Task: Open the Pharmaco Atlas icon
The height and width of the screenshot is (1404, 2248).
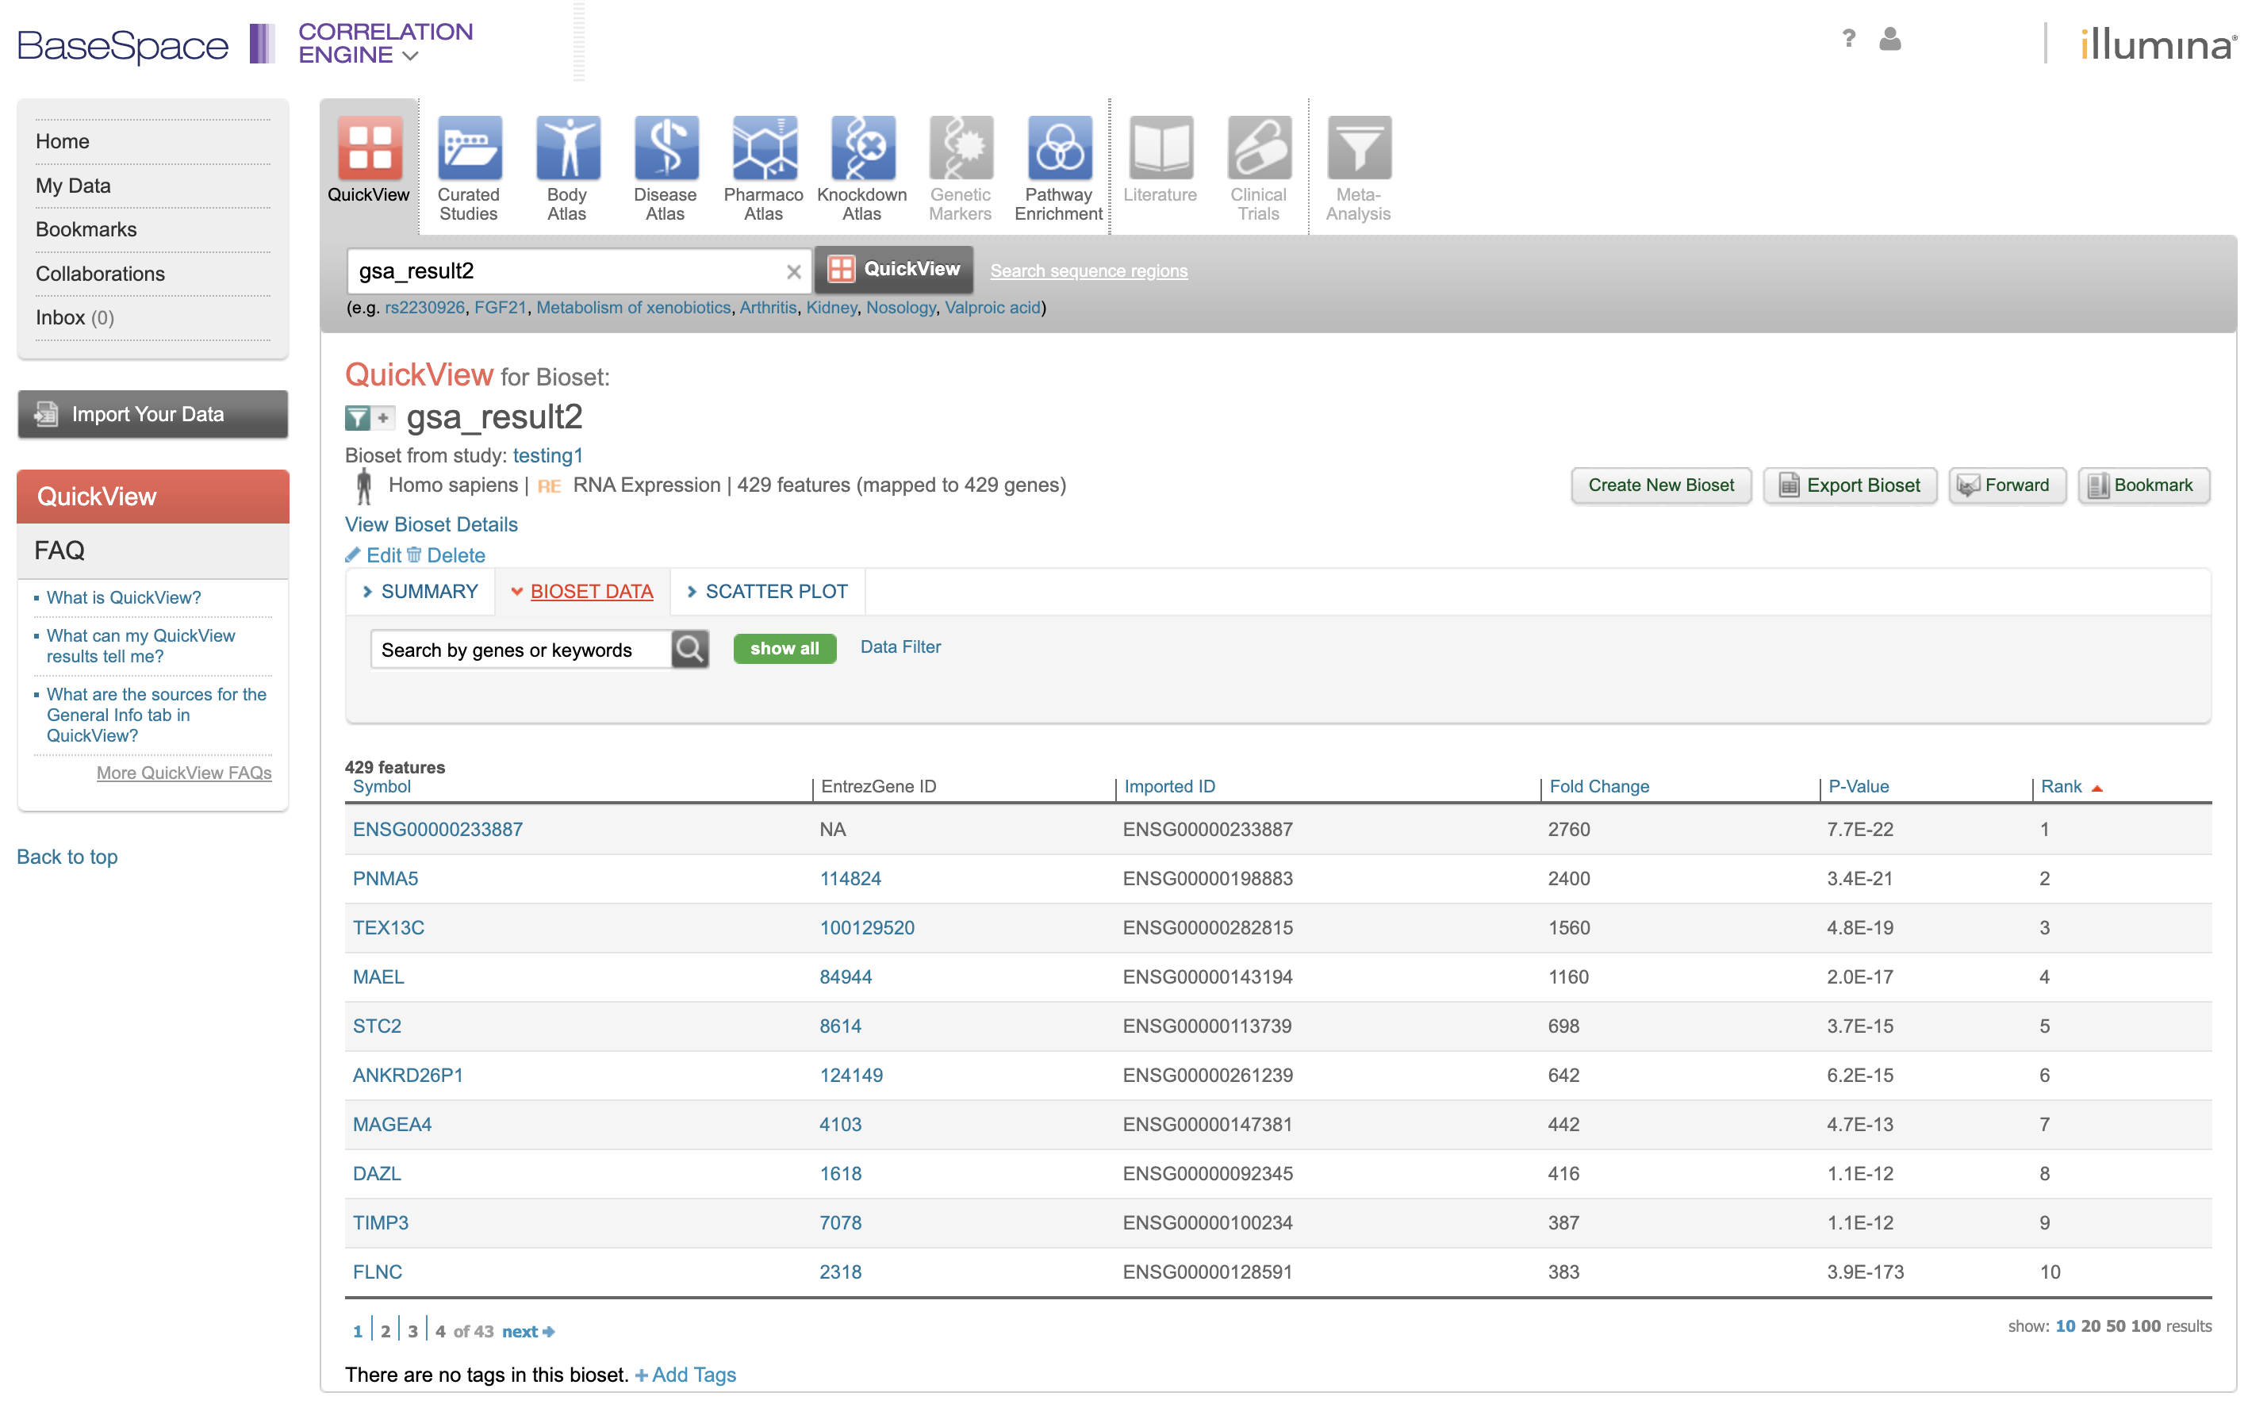Action: click(763, 148)
